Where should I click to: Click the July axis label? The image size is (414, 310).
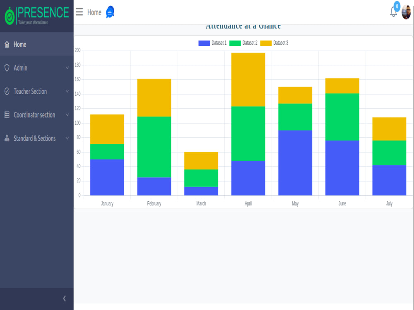coord(389,203)
